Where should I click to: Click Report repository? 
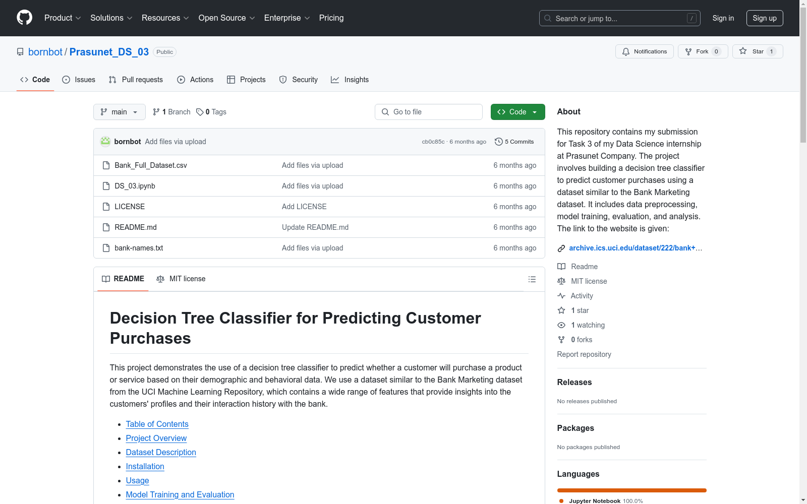click(x=584, y=354)
